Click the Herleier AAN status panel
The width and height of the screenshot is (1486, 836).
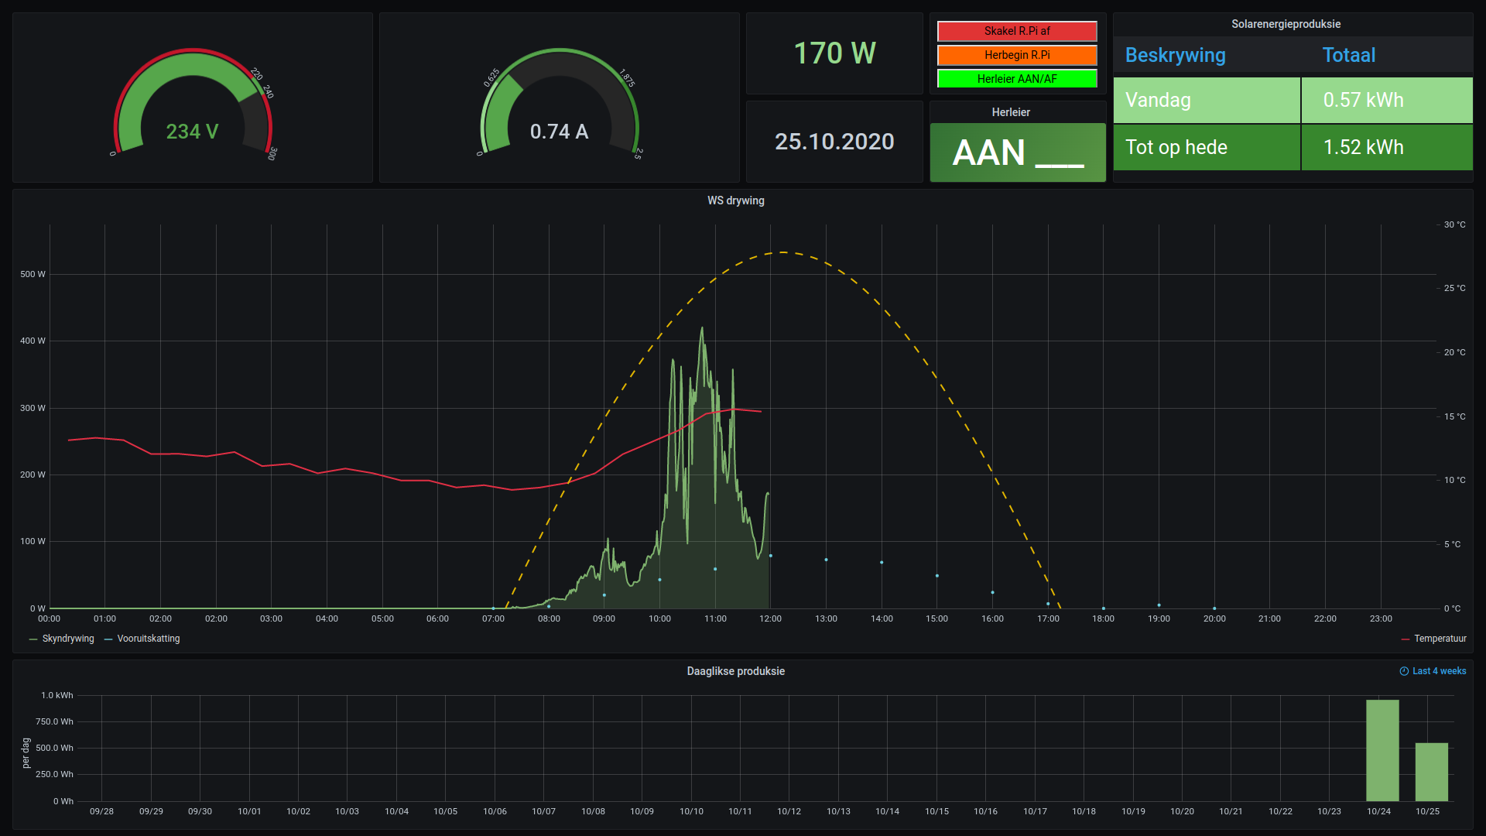tap(1017, 152)
